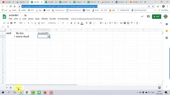
Task: Select column D header
Action: (56, 30)
